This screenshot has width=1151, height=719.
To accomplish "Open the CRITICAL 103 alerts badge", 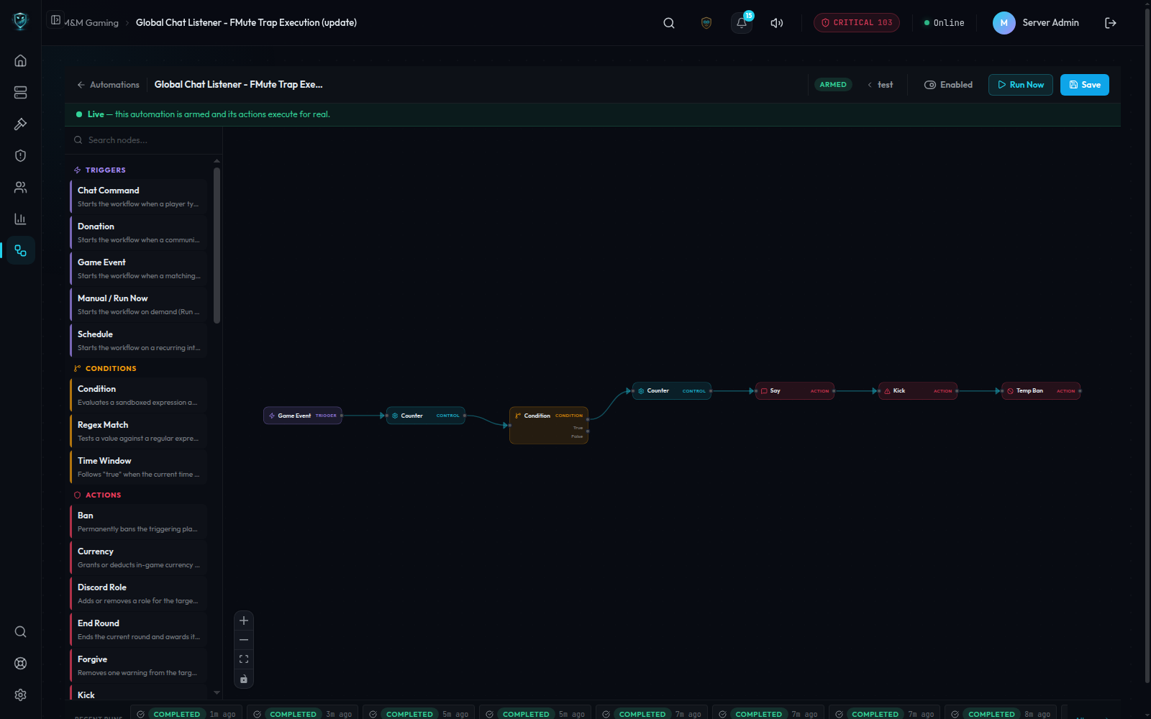I will pos(857,23).
